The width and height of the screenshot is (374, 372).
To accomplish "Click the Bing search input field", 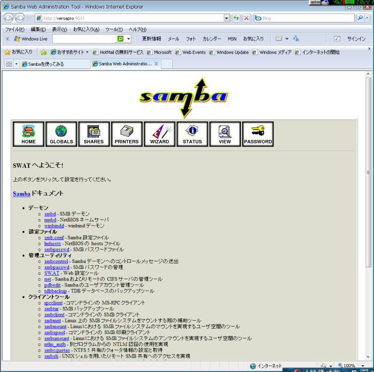I will pos(305,18).
